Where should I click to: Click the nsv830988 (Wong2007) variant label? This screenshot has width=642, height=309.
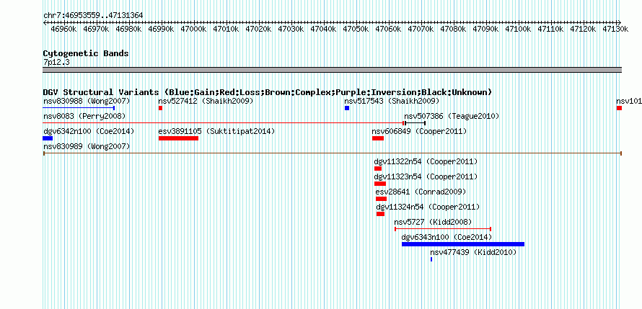coord(87,101)
